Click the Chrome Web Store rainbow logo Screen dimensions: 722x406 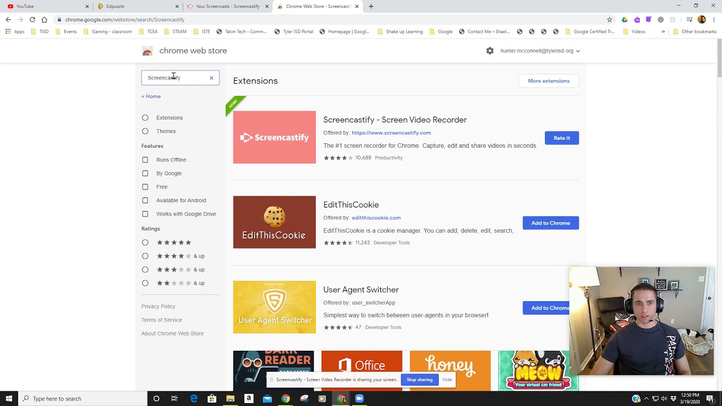click(x=147, y=51)
